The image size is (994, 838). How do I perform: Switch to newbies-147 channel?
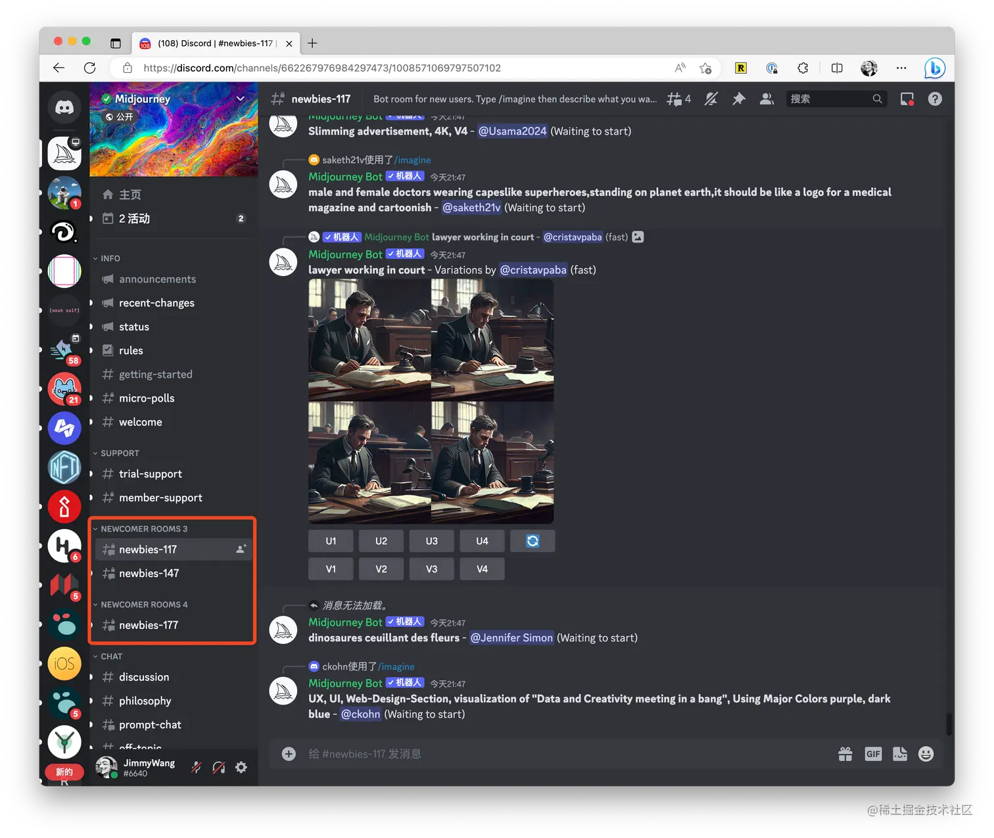[x=174, y=573]
